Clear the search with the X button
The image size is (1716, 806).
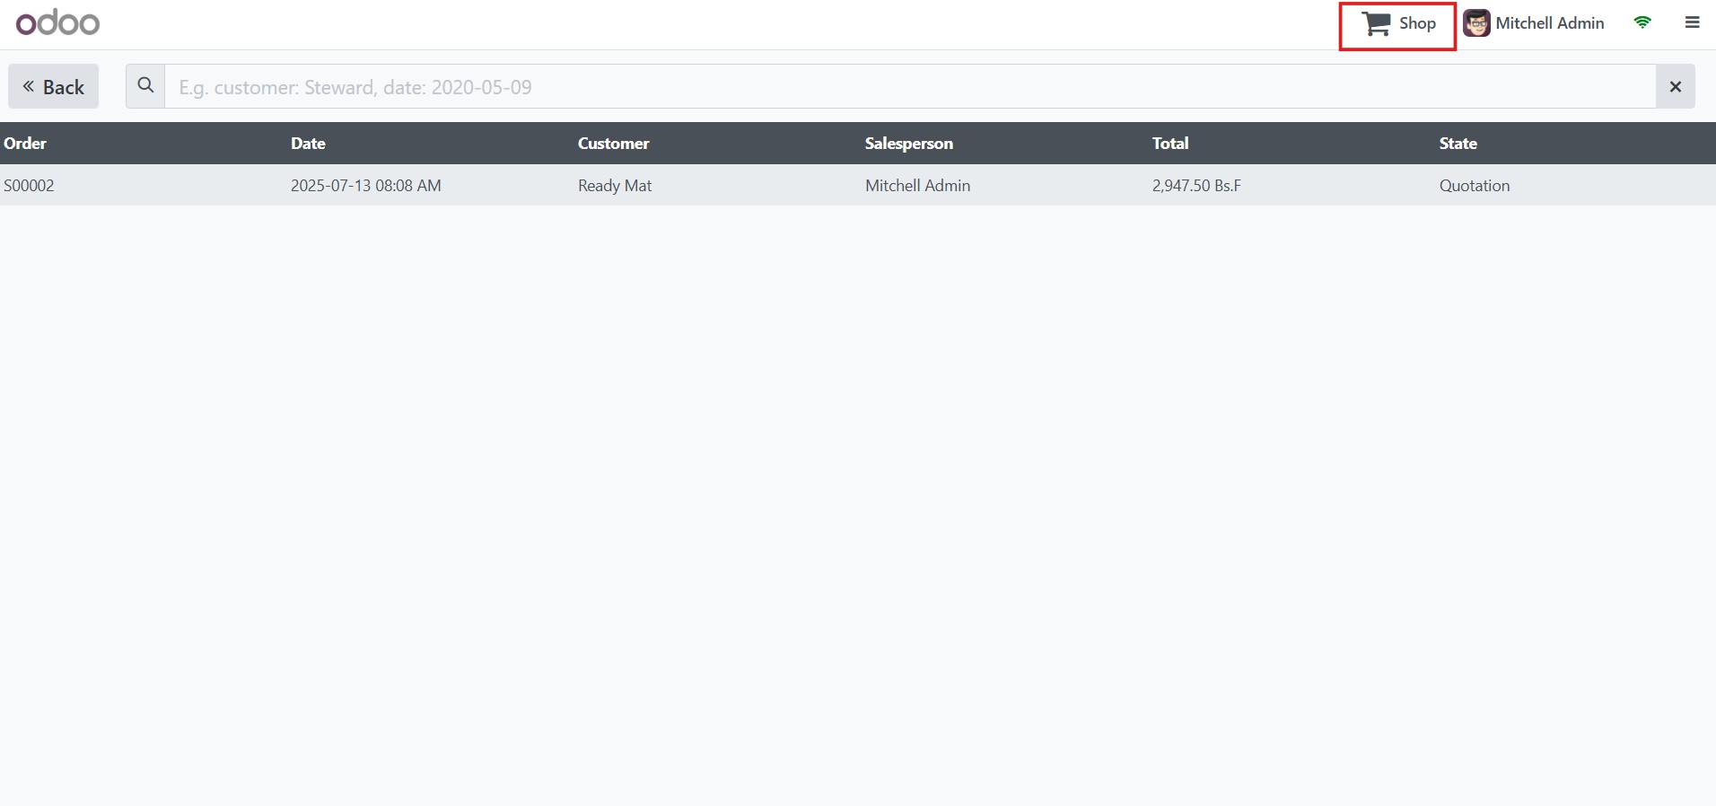tap(1675, 87)
